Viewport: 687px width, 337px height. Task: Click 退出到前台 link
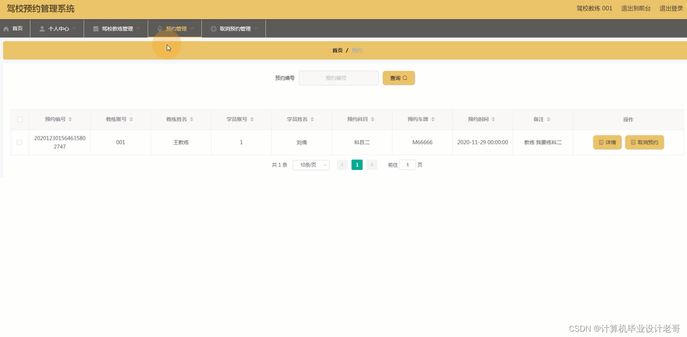tap(636, 8)
